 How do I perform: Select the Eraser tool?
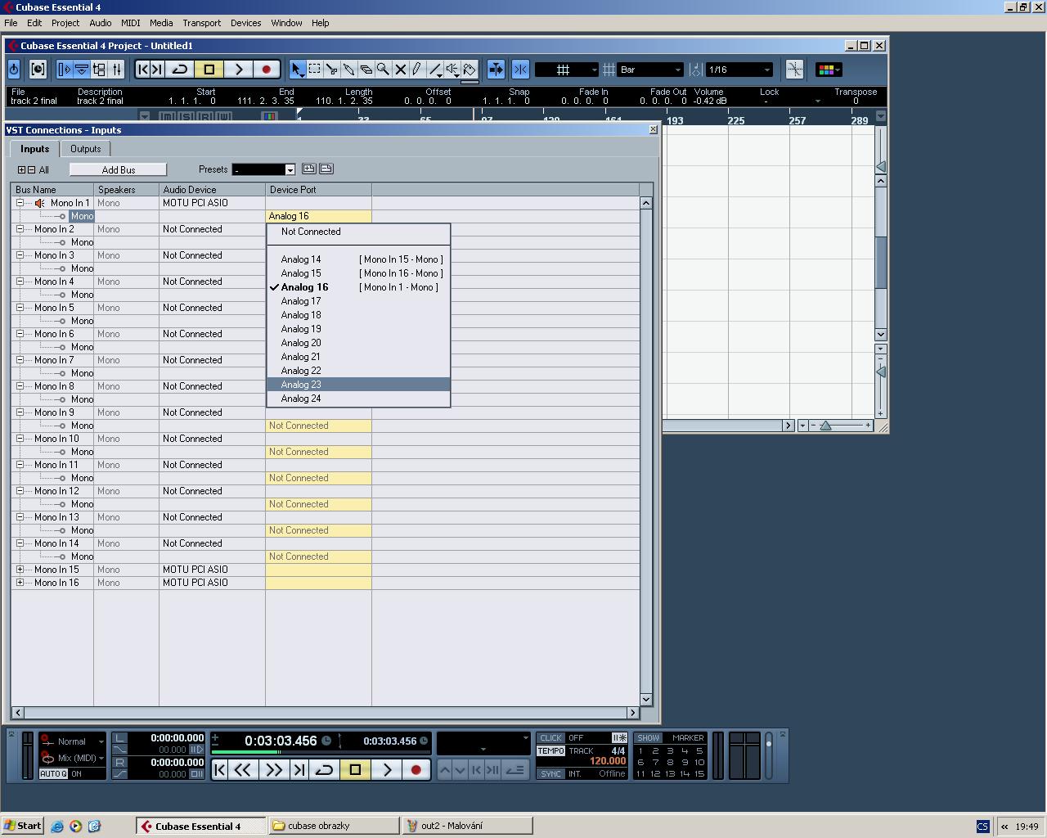366,70
